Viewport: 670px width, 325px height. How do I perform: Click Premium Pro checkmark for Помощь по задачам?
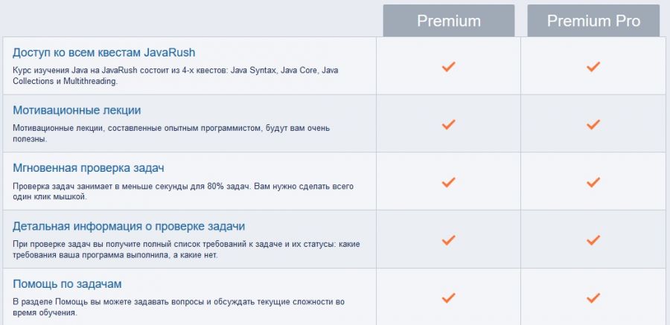coord(593,298)
